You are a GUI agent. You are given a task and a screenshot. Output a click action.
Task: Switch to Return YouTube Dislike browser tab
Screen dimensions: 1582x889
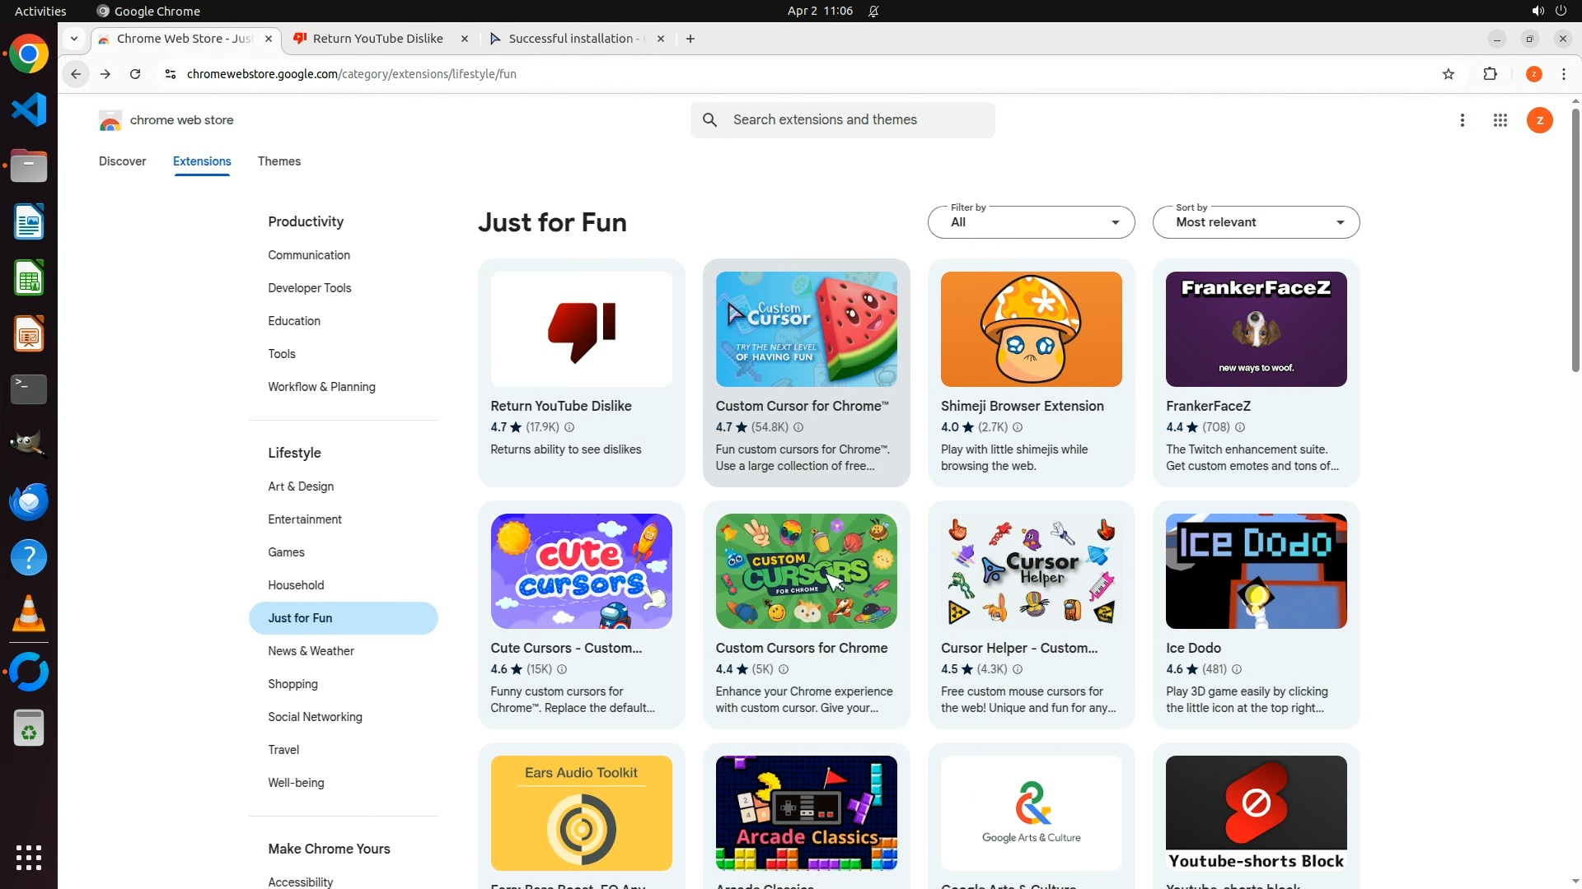pos(377,39)
